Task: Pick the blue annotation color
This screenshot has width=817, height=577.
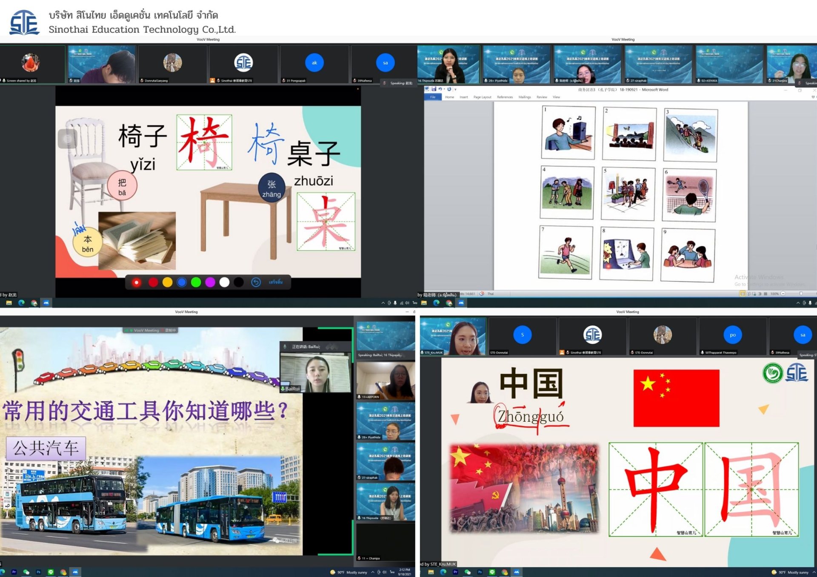Action: tap(182, 282)
